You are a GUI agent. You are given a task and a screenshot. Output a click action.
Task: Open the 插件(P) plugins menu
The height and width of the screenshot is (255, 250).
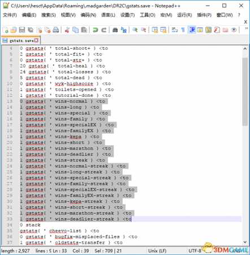coord(204,15)
